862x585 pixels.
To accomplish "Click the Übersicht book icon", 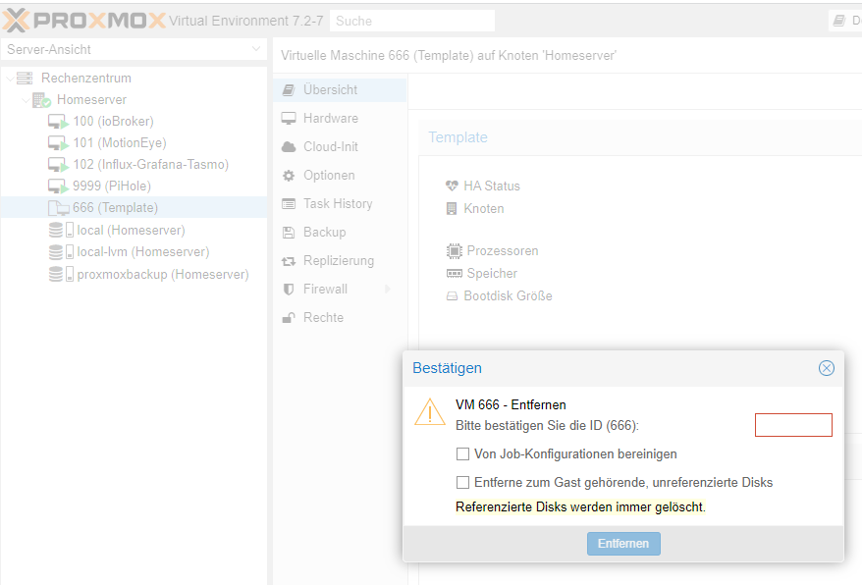I will point(288,89).
